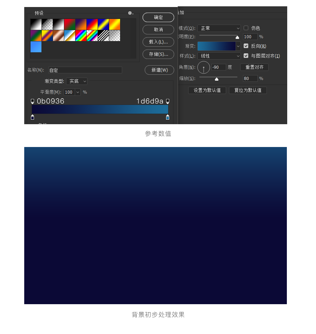Select the yellow violet orange blue preset

coord(47,35)
